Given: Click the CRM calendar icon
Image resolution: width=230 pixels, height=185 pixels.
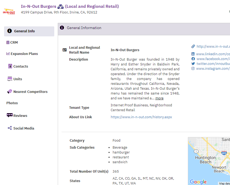Looking at the screenshot, I should pos(8,42).
